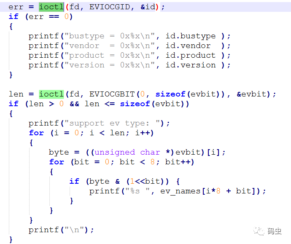Select the 'if (err == 0)' keyword if

click(13, 16)
